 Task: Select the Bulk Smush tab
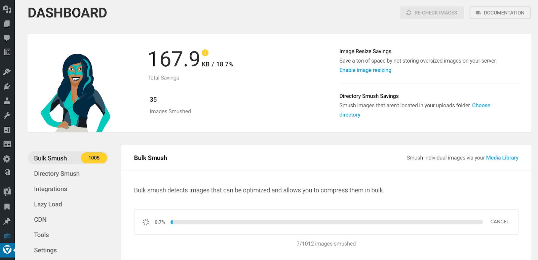tap(50, 158)
